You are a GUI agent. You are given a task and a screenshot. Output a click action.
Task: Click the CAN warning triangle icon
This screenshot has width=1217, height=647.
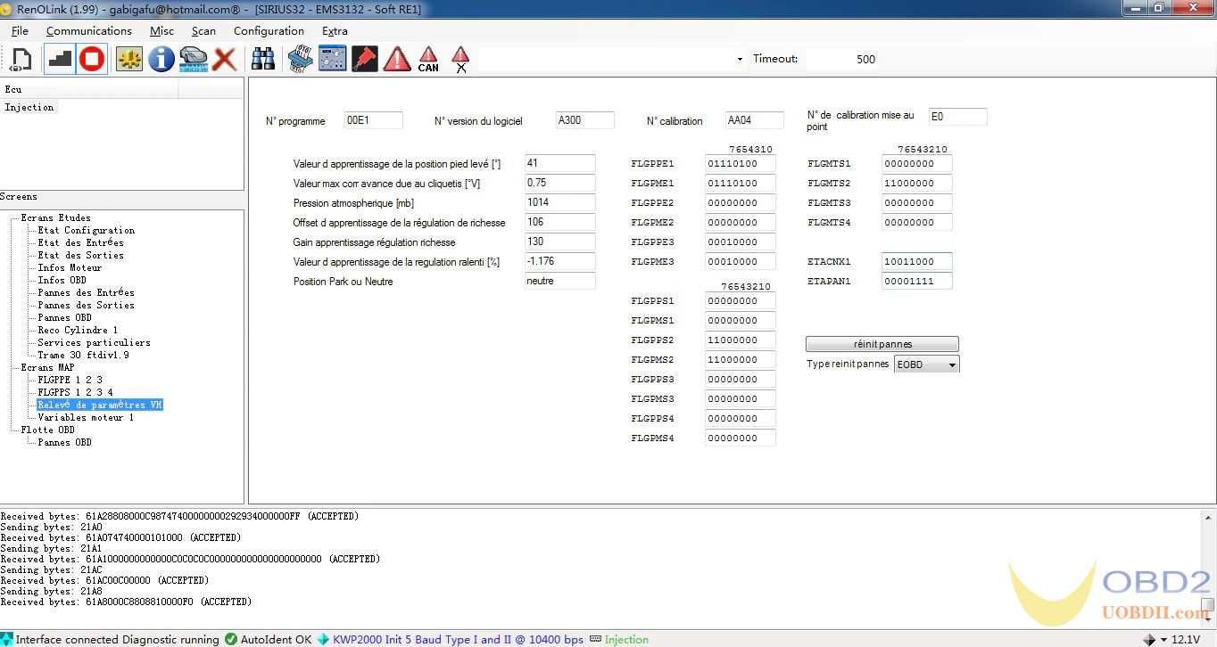[x=428, y=60]
